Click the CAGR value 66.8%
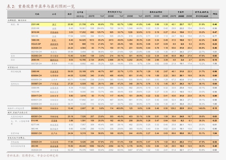The height and width of the screenshot is (160, 226). [202, 48]
